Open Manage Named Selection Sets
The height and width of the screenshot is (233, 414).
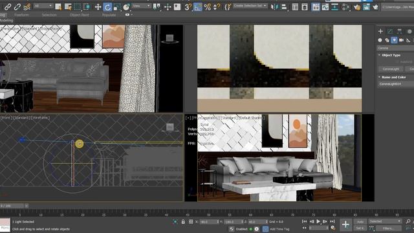(x=228, y=6)
